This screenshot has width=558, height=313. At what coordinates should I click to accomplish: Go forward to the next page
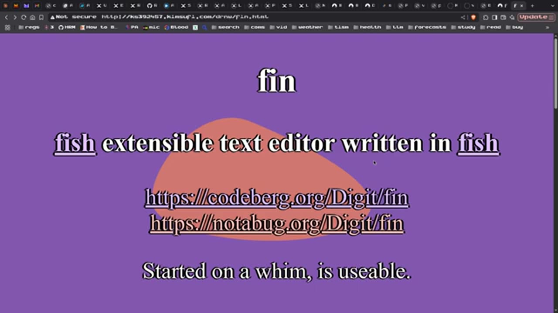[x=15, y=17]
